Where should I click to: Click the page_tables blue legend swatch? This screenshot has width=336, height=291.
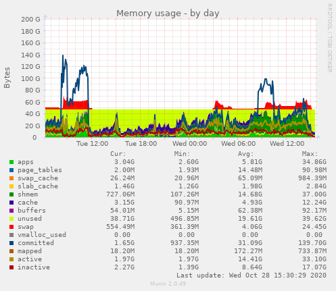point(11,170)
